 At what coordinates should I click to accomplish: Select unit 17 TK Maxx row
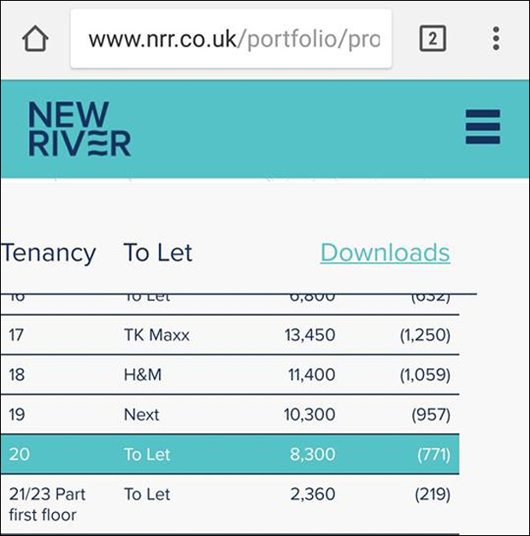[x=230, y=335]
